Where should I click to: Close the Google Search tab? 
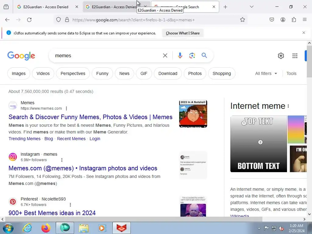[214, 7]
